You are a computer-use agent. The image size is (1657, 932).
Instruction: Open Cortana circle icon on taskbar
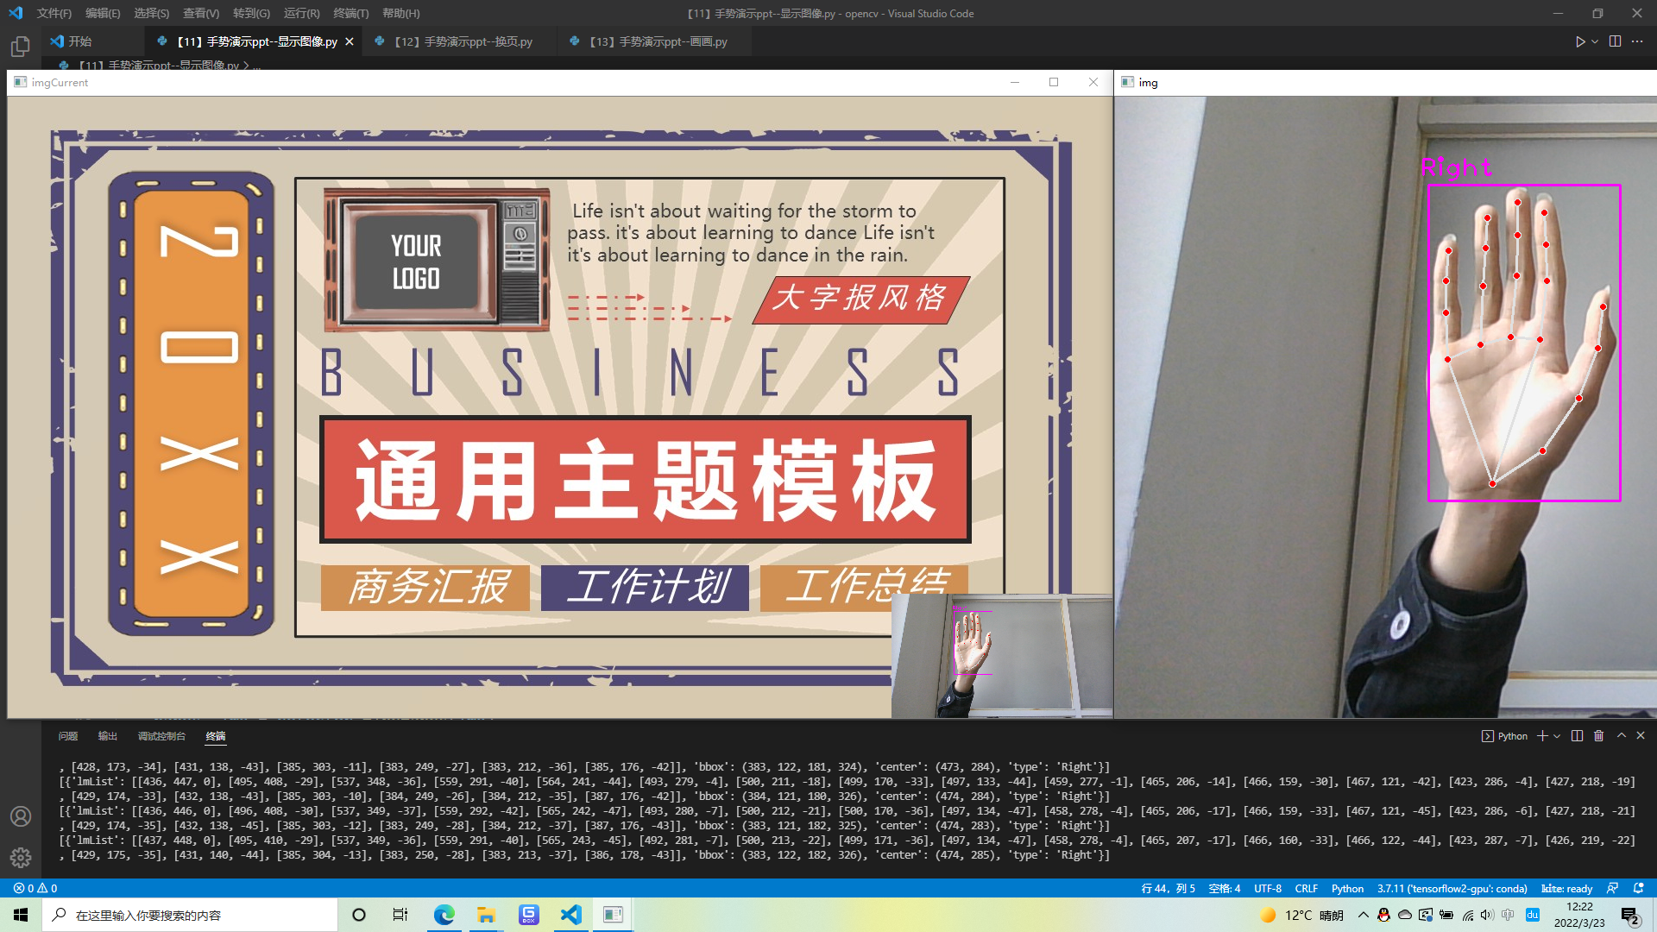click(x=359, y=915)
